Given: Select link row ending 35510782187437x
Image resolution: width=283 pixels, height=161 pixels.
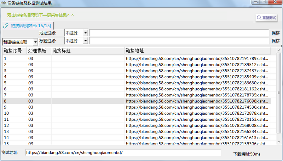Looking at the screenshot, I should (x=137, y=71).
